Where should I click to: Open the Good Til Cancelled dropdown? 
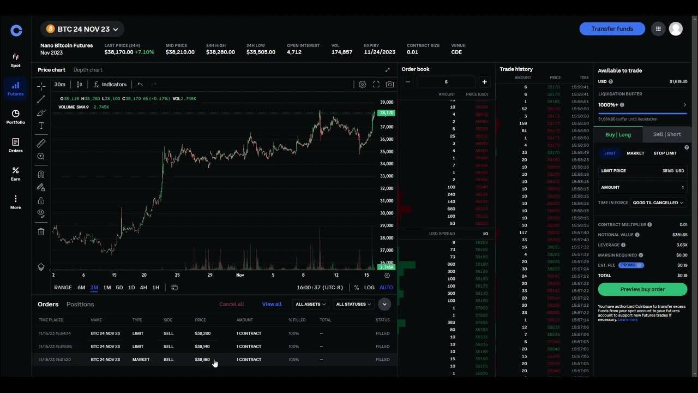(658, 203)
